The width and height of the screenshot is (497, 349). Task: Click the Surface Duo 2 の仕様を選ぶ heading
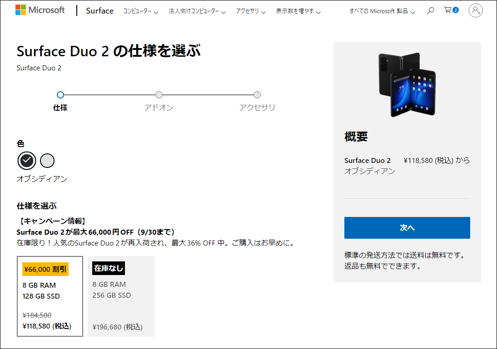click(x=109, y=51)
